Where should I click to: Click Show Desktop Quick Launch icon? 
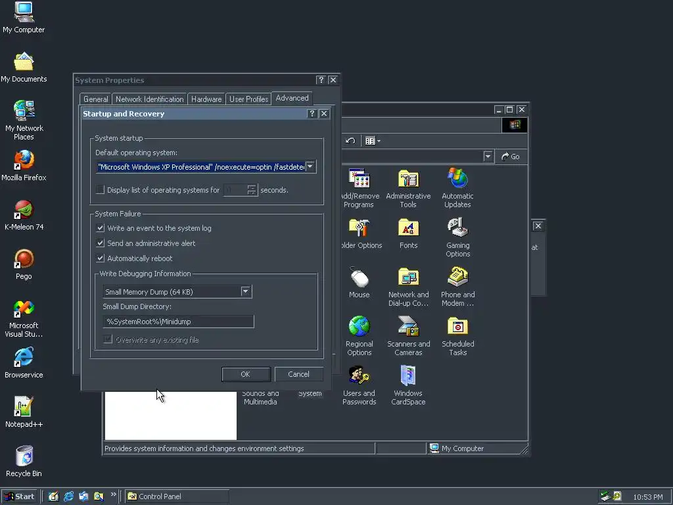coord(53,496)
